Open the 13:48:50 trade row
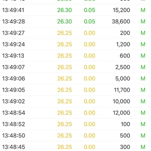Screen dimensions: 151x151 pyautogui.click(x=75, y=135)
